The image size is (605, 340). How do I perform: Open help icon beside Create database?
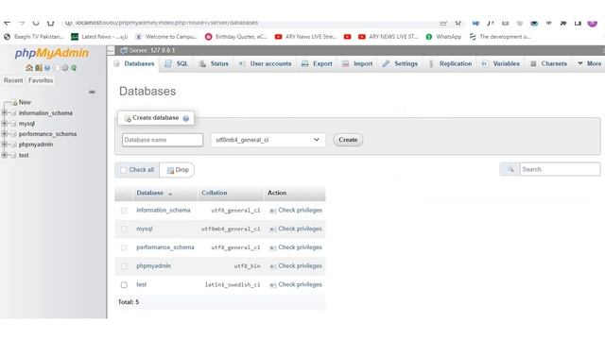tap(186, 118)
